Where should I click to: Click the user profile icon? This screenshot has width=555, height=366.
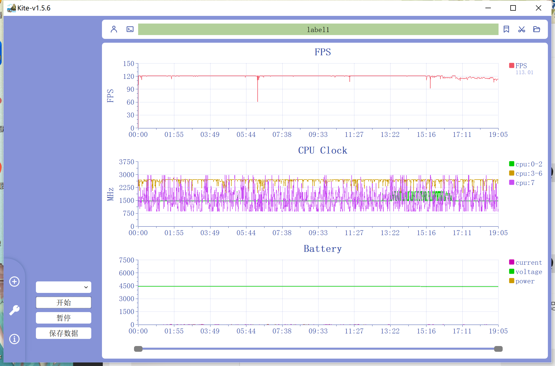point(114,29)
